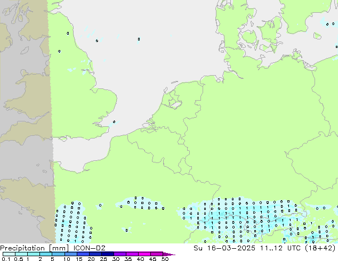Image resolution: width=338 pixels, height=261 pixels.
Task: Choose the 25–30 mm navy legend swatch
Action: point(107,254)
